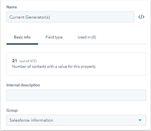Viewport: 151px width, 131px height.
Task: Click the Name field label
Action: [x=12, y=7]
